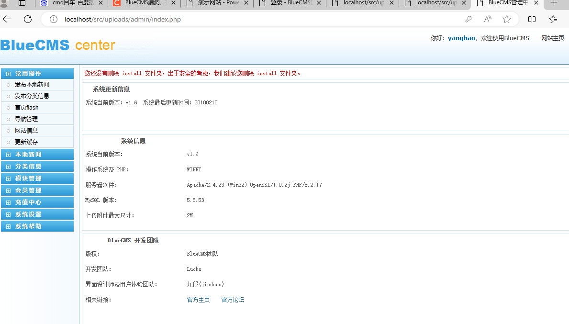Reload the page with refresh icon
Screen dimensions: 569x324
click(28, 19)
